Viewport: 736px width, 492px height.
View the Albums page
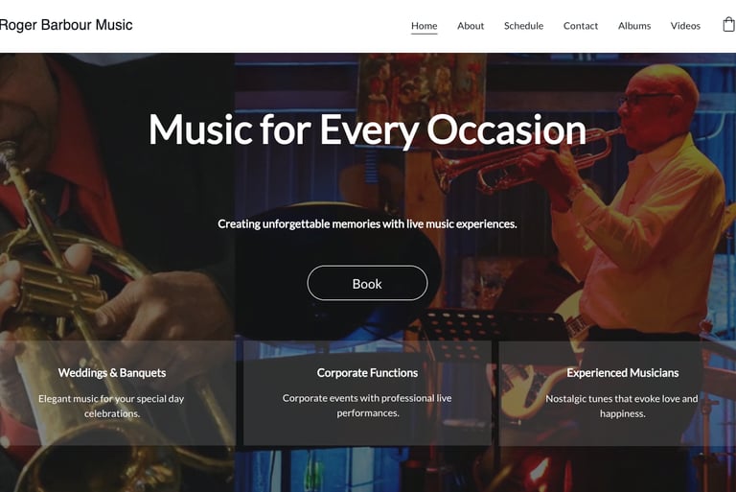point(634,26)
